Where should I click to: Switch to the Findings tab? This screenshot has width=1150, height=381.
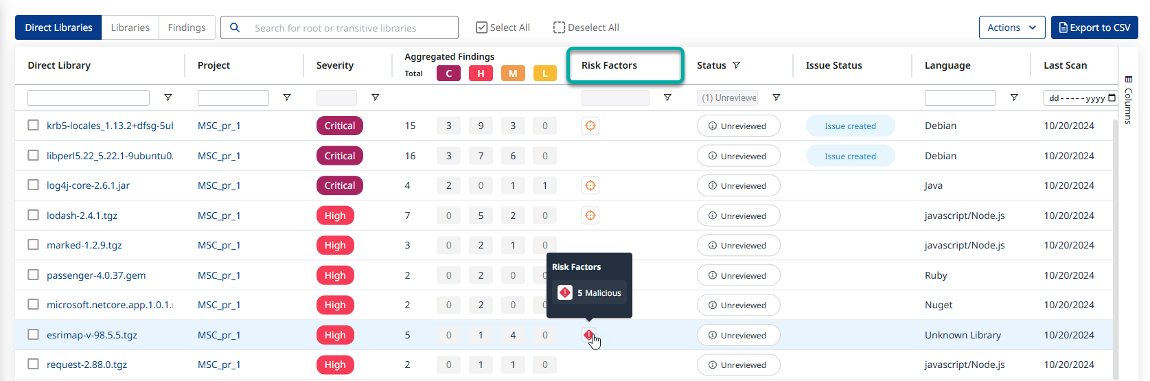click(187, 27)
